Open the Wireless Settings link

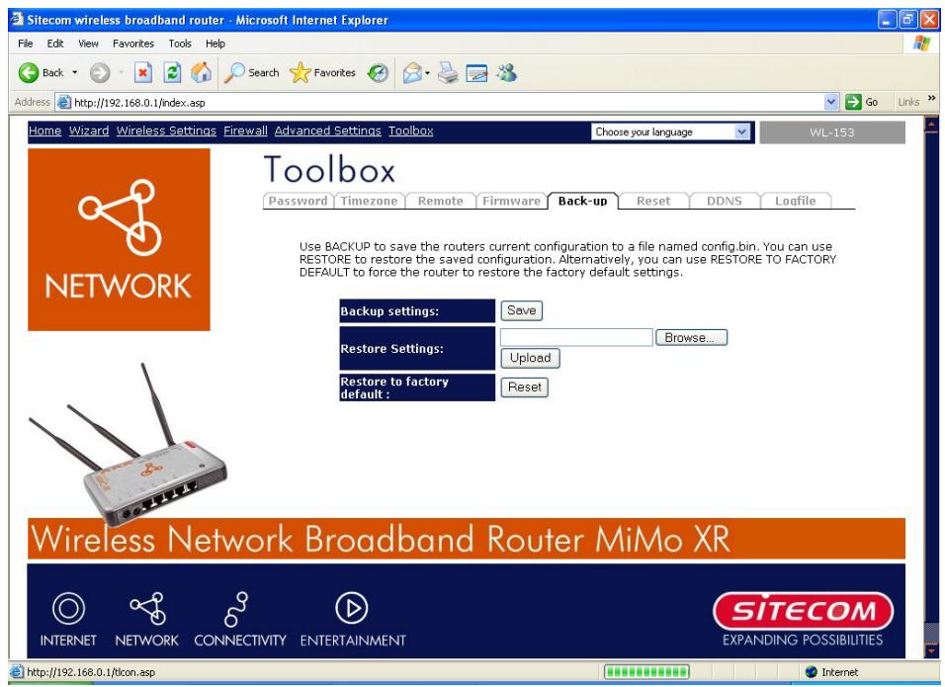(x=166, y=130)
